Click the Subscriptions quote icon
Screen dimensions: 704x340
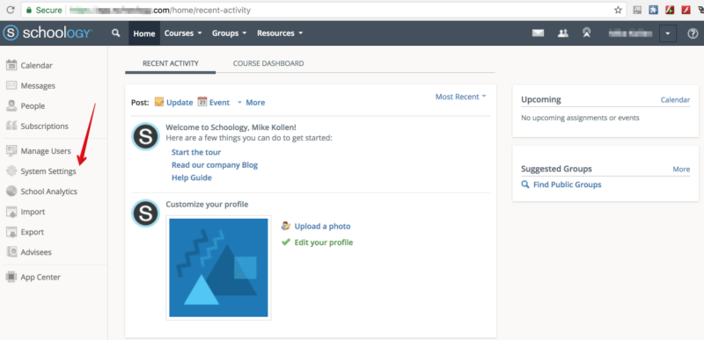pos(11,126)
